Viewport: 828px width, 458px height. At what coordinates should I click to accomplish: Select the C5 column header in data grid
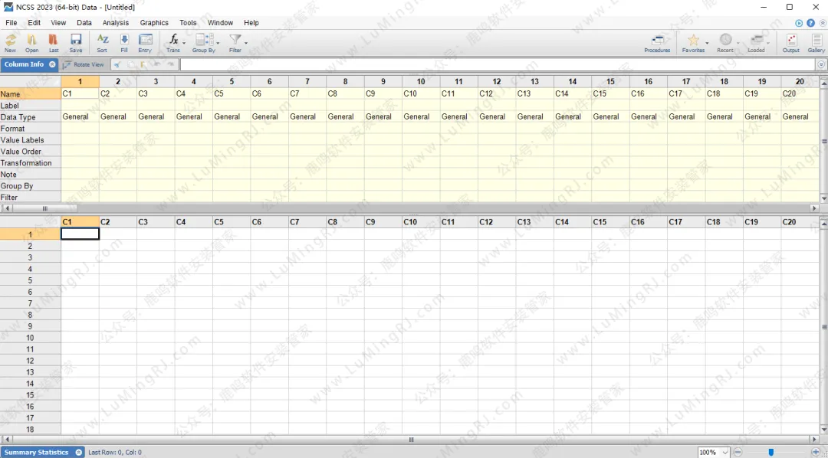[x=231, y=222]
